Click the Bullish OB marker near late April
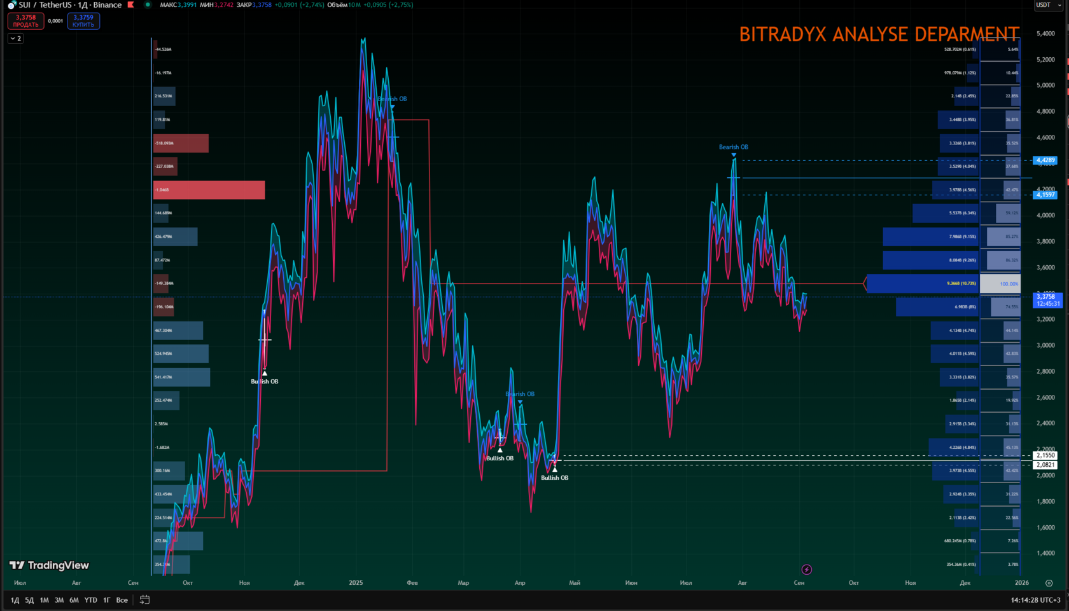Screen dimensions: 1069x611 point(555,469)
